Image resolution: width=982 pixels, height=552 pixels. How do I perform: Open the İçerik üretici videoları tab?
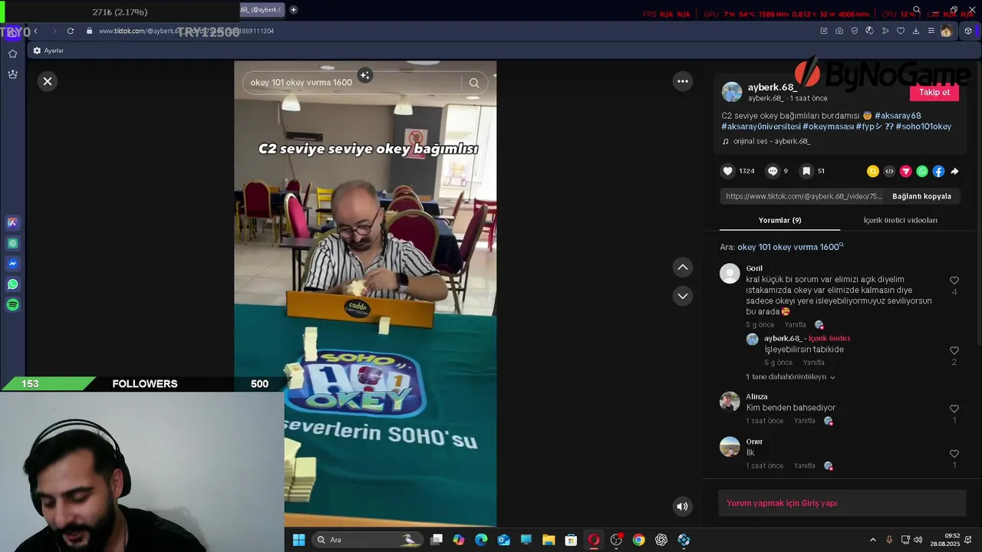click(900, 220)
